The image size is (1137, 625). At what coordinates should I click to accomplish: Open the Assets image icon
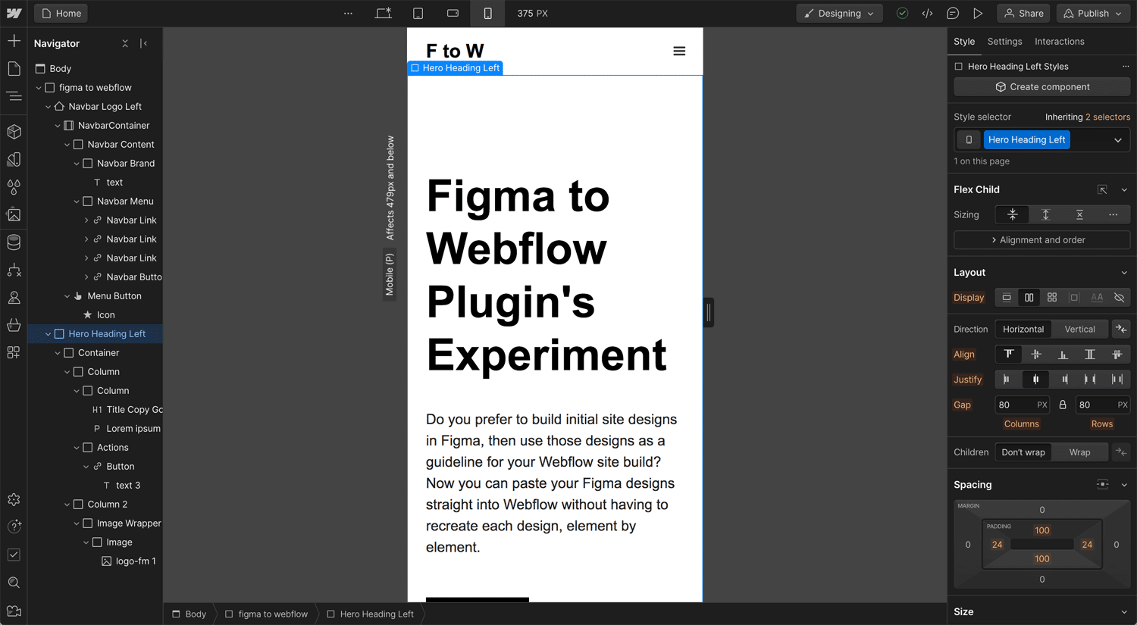(x=14, y=214)
